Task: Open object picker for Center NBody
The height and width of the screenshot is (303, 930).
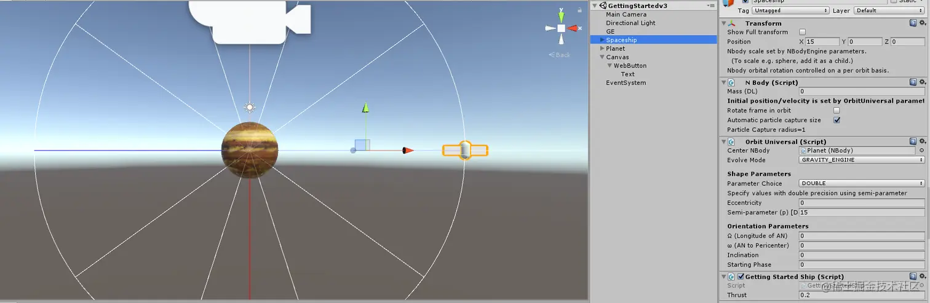Action: pos(921,151)
